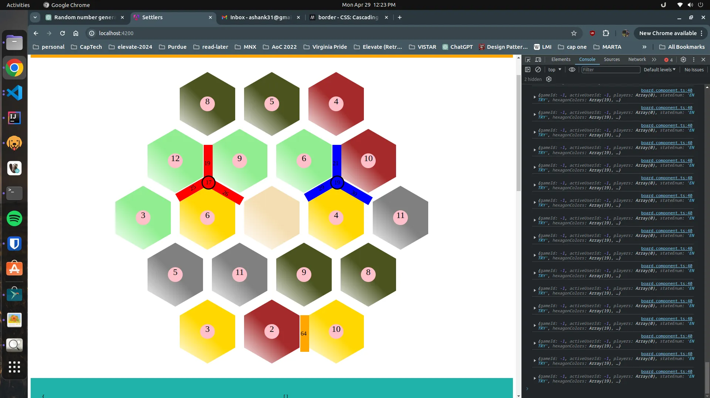Open VS Code from the dock

[x=14, y=93]
